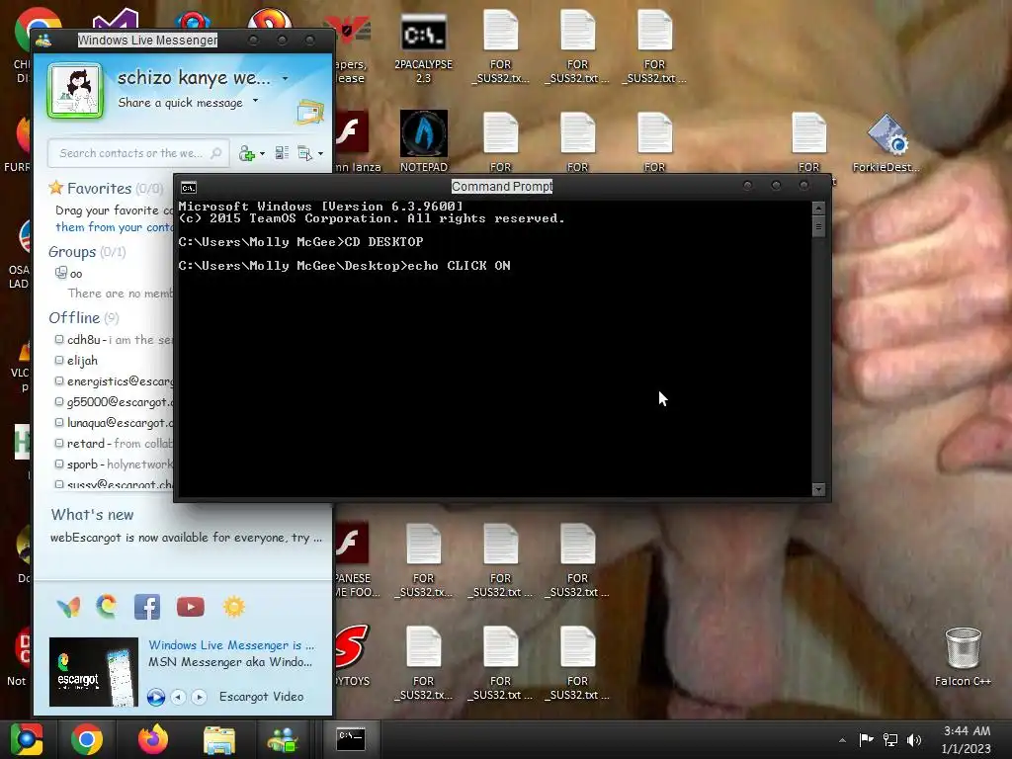
Task: Click the 'What's new' heading
Action: [x=92, y=514]
